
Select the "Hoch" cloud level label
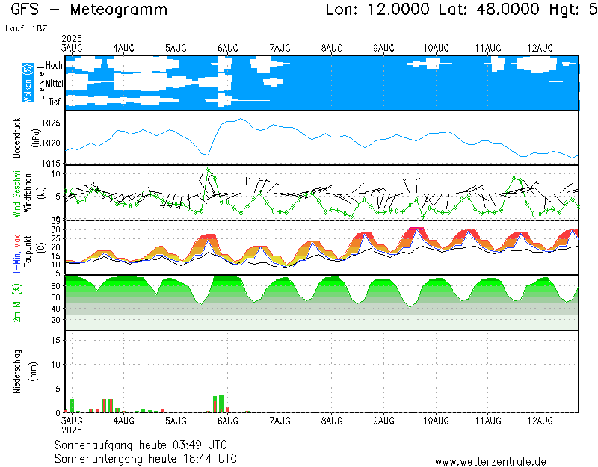point(54,66)
